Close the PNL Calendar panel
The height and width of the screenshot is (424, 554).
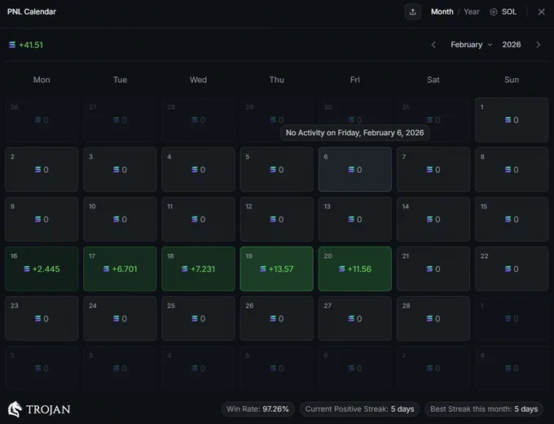(541, 11)
